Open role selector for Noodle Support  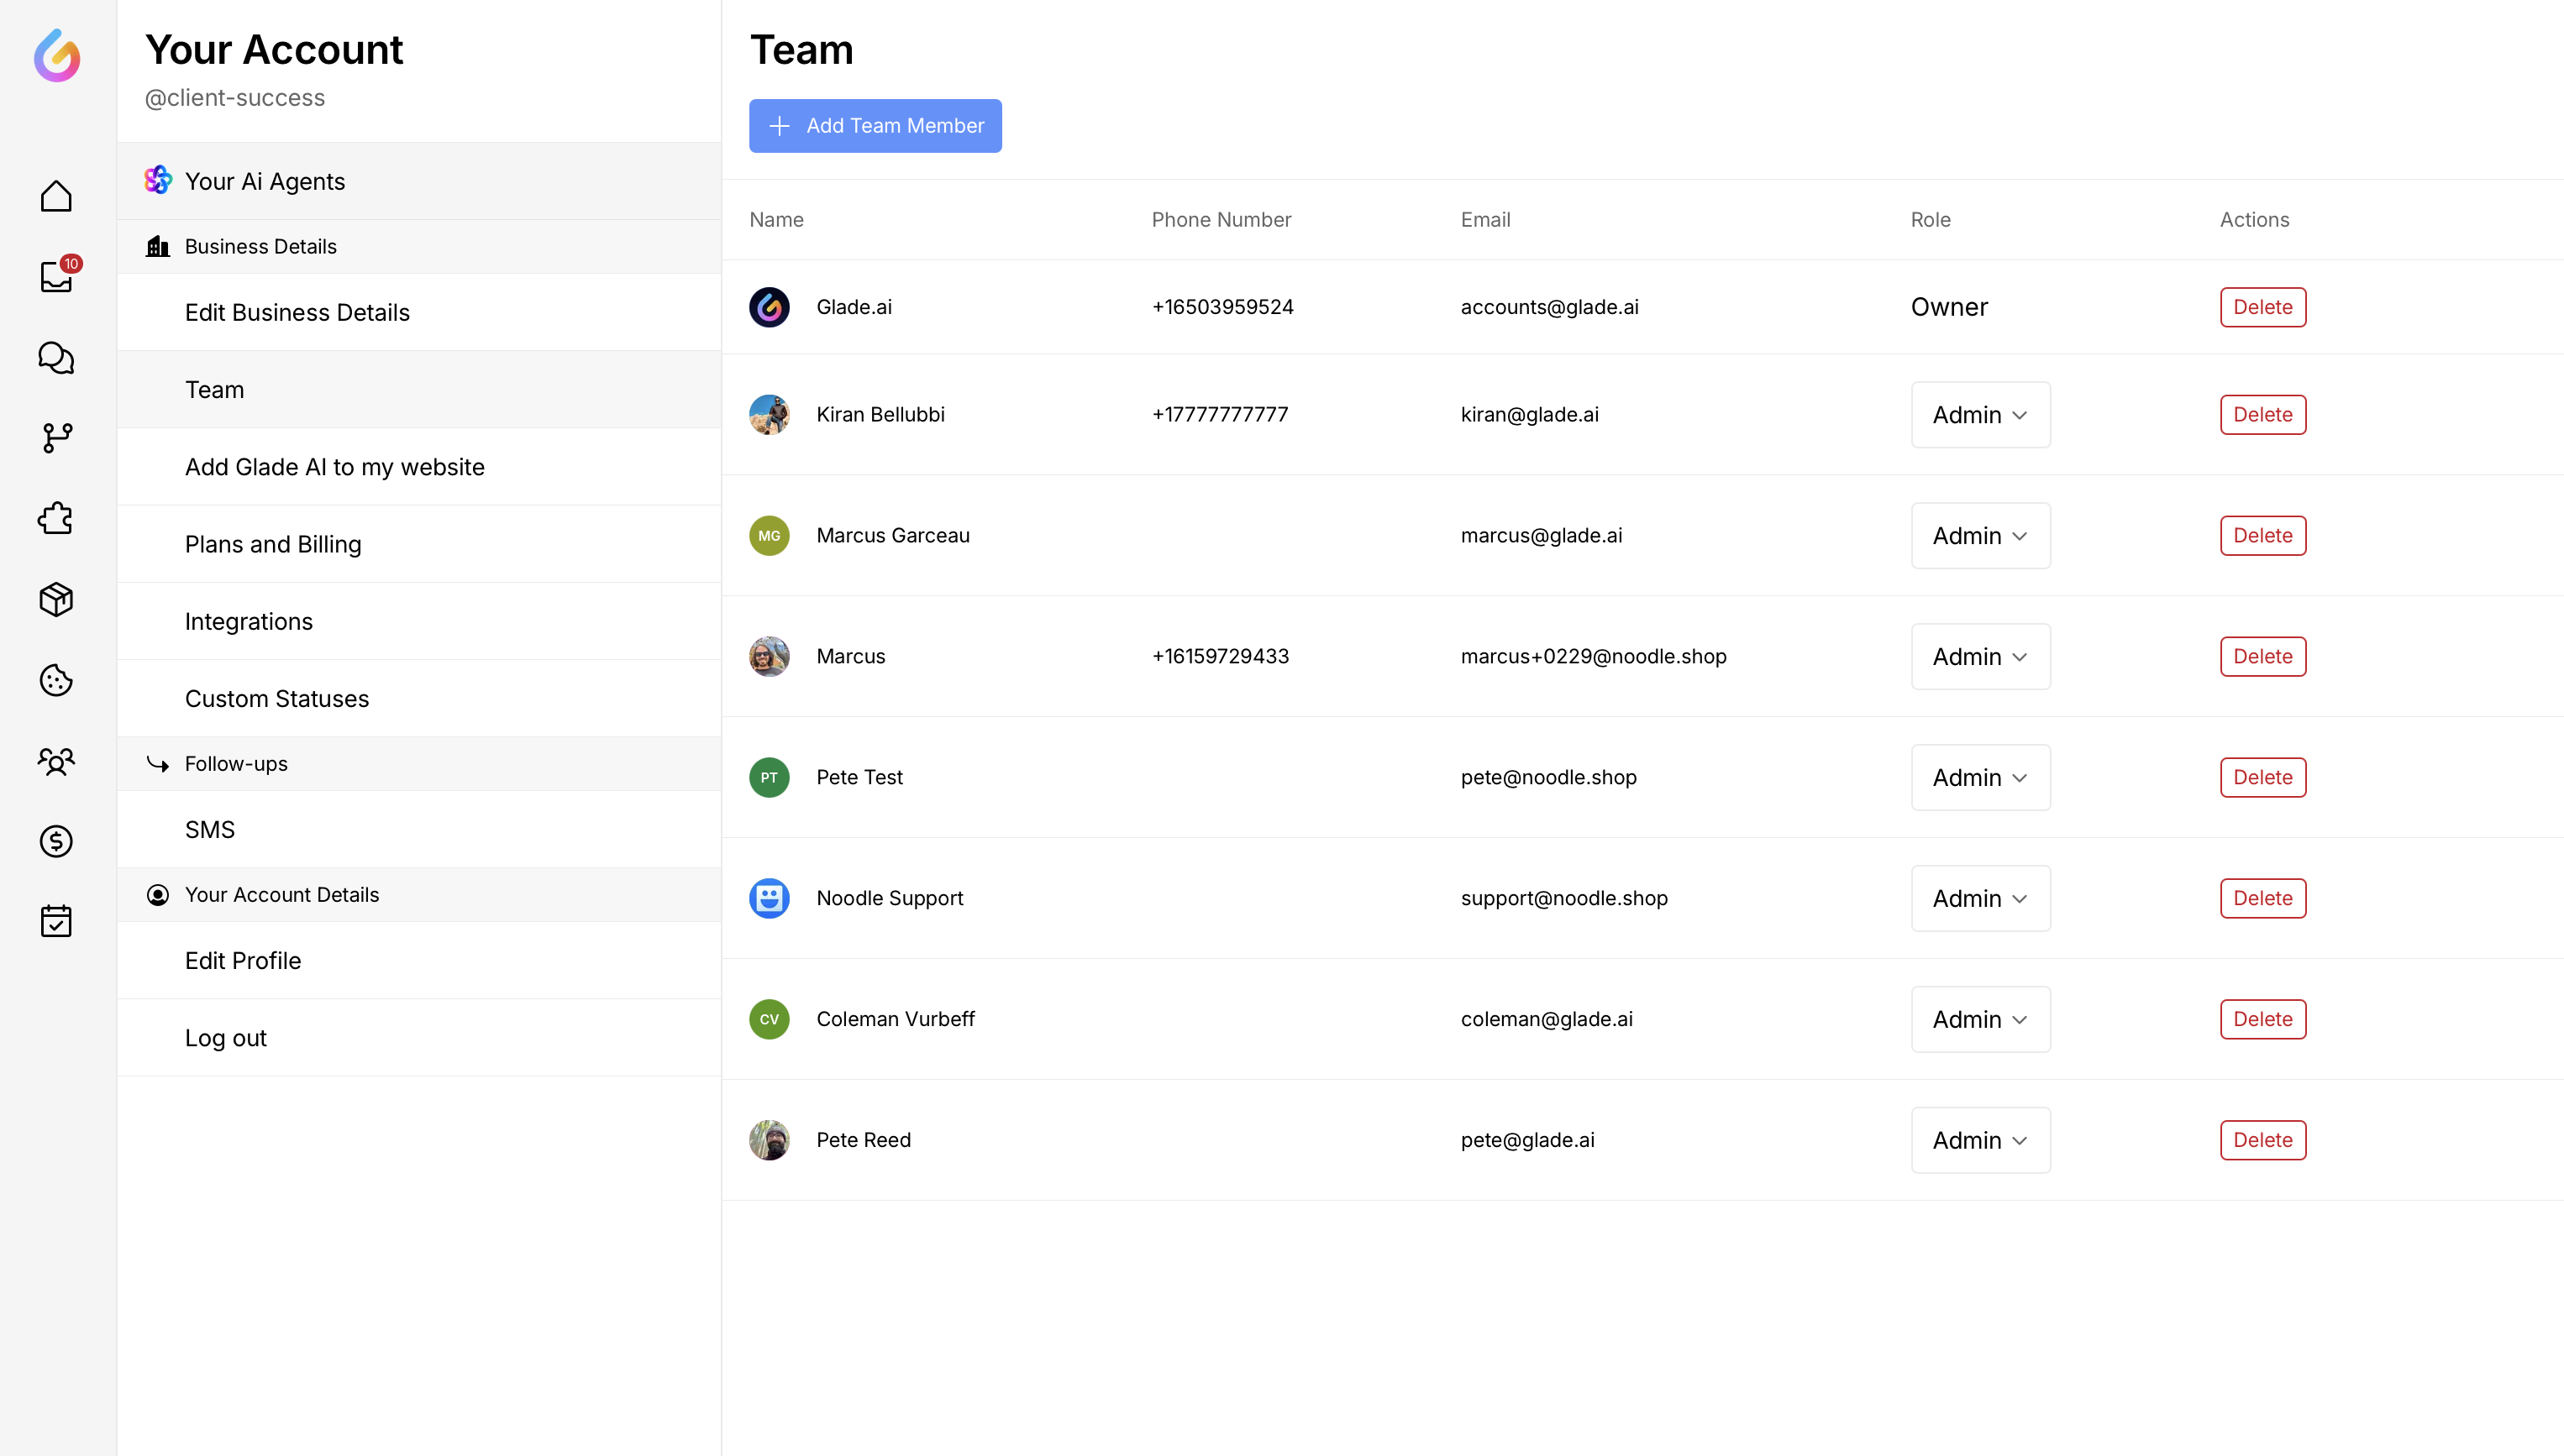pyautogui.click(x=1980, y=898)
